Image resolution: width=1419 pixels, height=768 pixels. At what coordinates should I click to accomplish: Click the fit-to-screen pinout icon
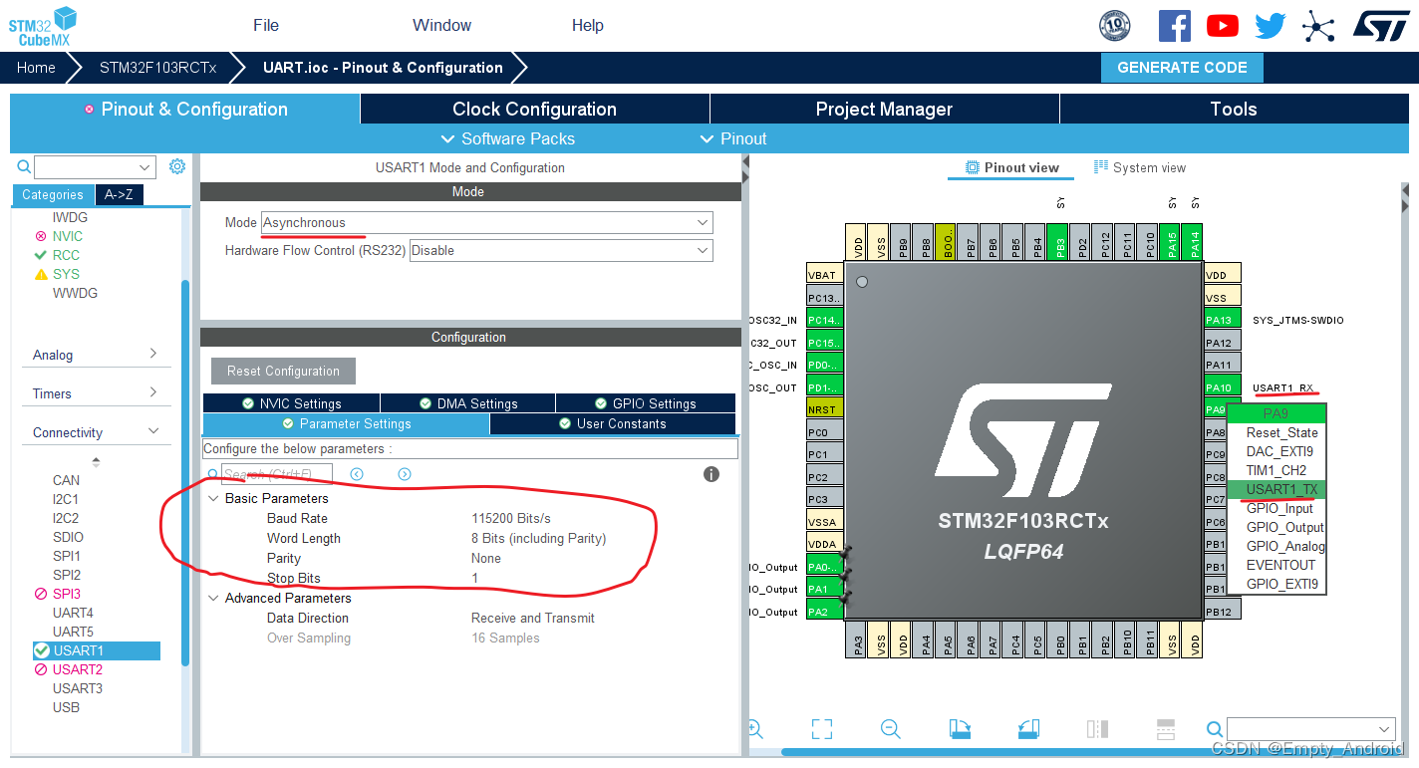[822, 729]
